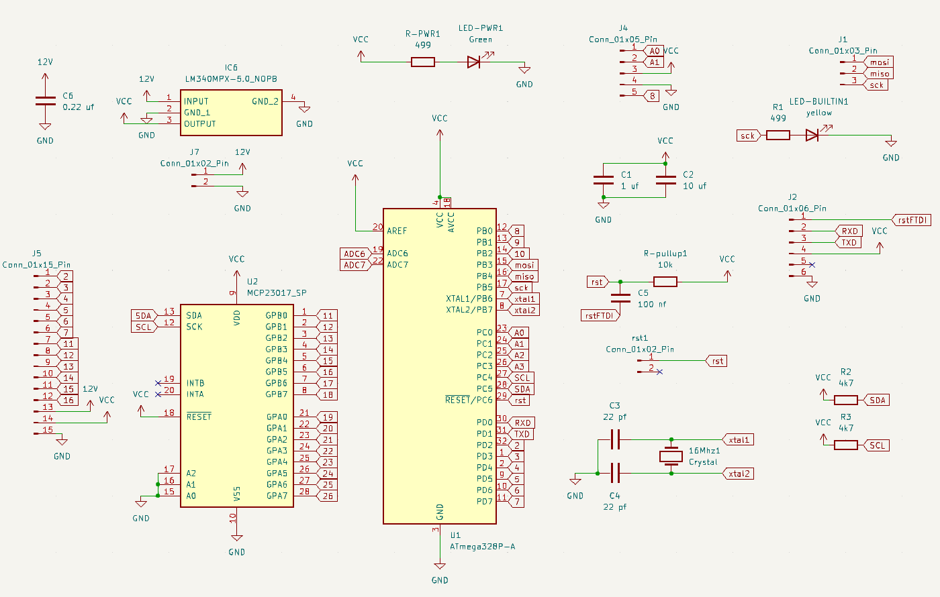
Task: Select resistor R-PWR1 symbol
Action: pos(422,62)
